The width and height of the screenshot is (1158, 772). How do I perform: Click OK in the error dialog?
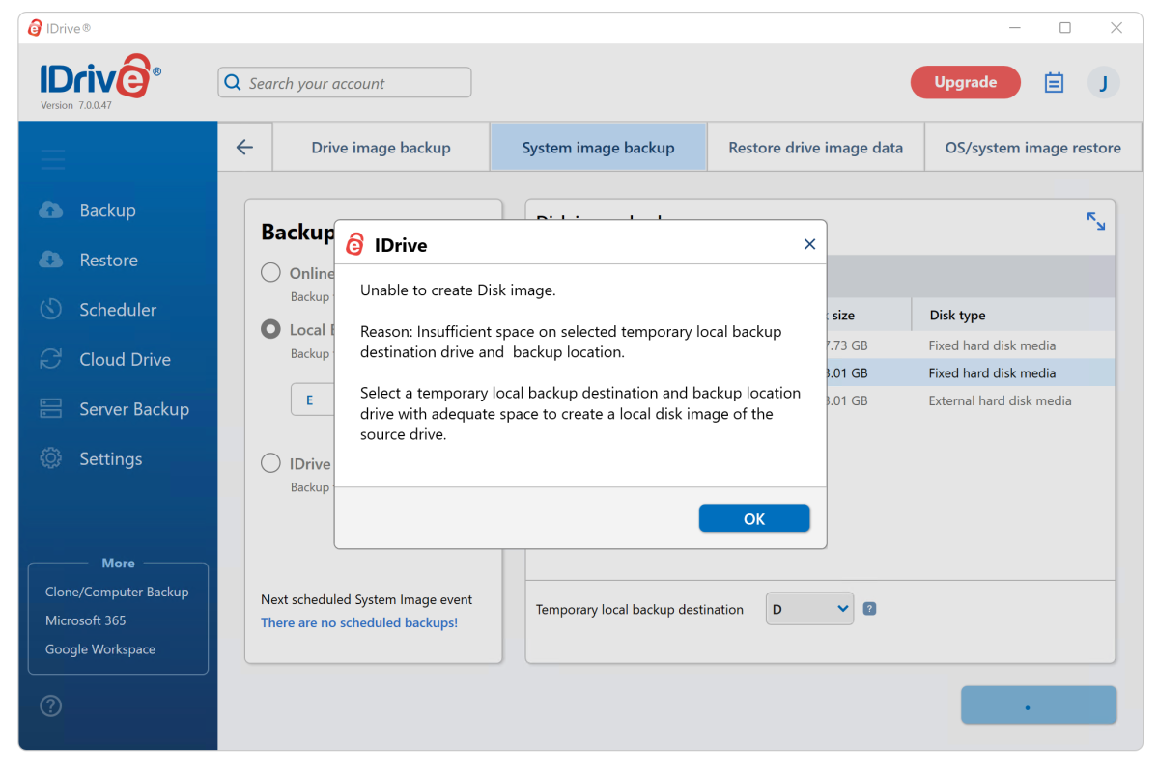coord(754,518)
